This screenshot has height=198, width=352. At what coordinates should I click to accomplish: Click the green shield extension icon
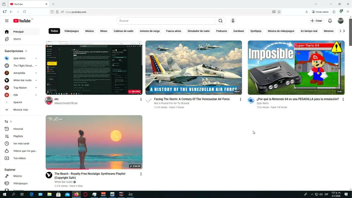click(x=341, y=12)
